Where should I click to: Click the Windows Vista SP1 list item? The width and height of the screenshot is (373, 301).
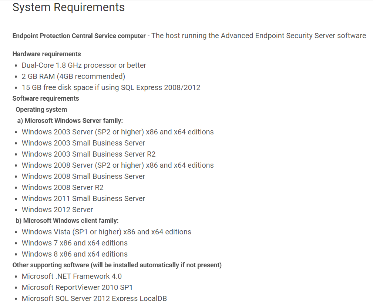point(106,232)
